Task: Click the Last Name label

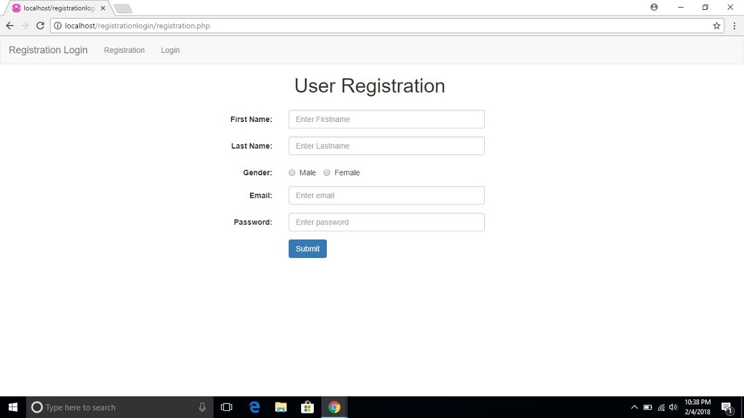Action: 252,146
